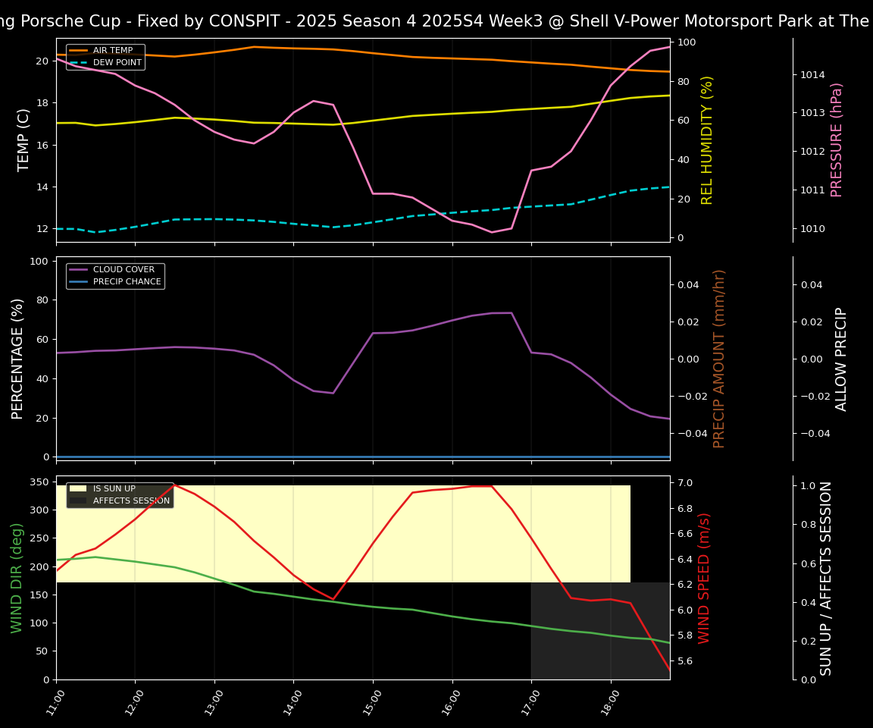This screenshot has width=873, height=728.
Task: Click the WIND SPEED (m/s) axis label
Action: coord(705,578)
